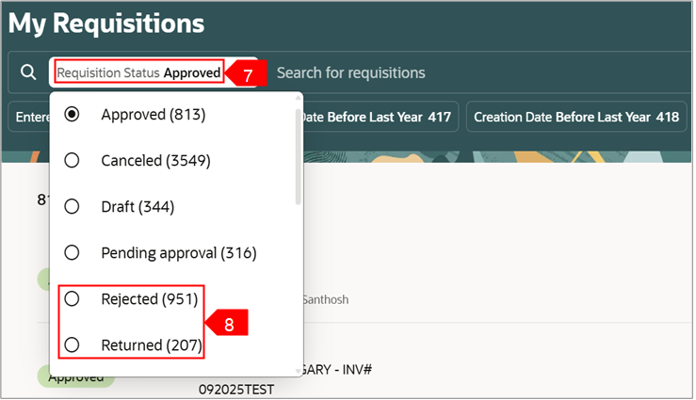Viewport: 696px width, 400px height.
Task: Select the Canceled radio button
Action: point(72,161)
